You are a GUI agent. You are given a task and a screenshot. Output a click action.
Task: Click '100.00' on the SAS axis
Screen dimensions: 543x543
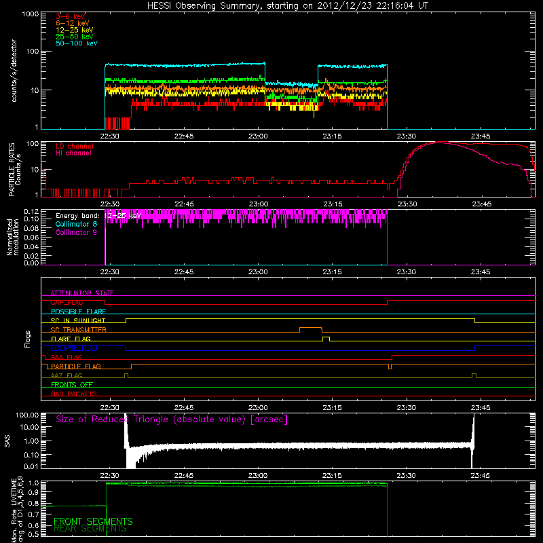(x=27, y=415)
